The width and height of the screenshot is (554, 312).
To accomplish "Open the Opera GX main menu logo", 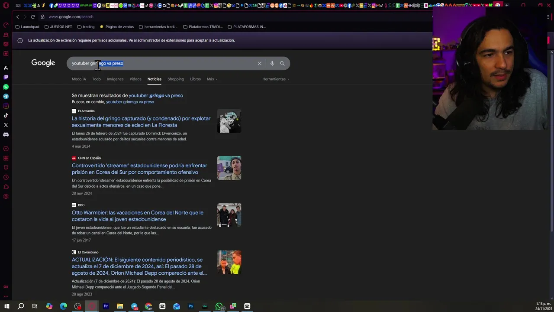I will click(x=6, y=6).
